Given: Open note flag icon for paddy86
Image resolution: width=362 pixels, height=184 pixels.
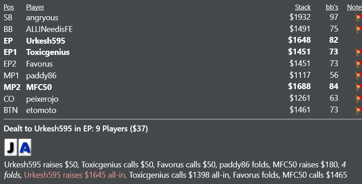Looking at the screenshot, I should [x=359, y=76].
